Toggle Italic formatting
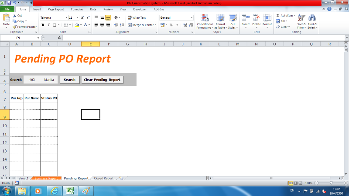The image size is (349, 196). 49,25
